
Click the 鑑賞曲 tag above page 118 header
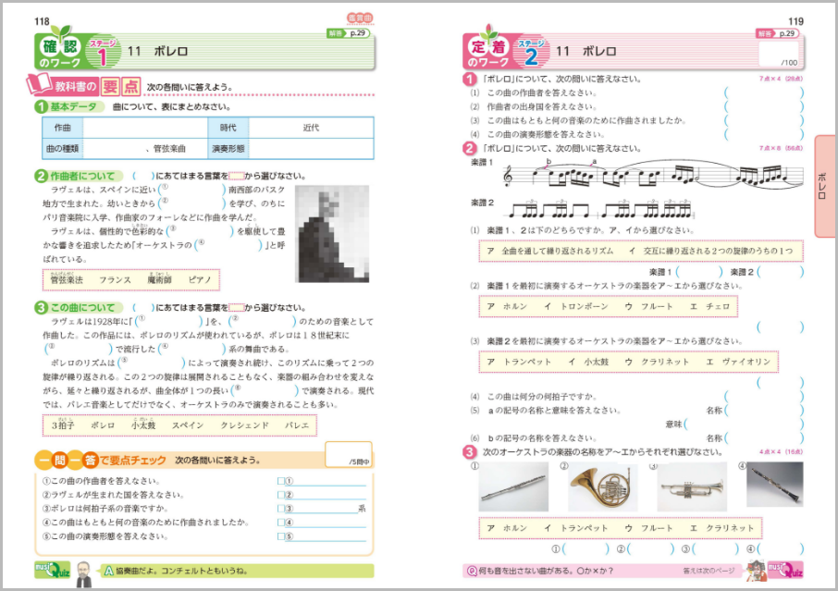(360, 18)
